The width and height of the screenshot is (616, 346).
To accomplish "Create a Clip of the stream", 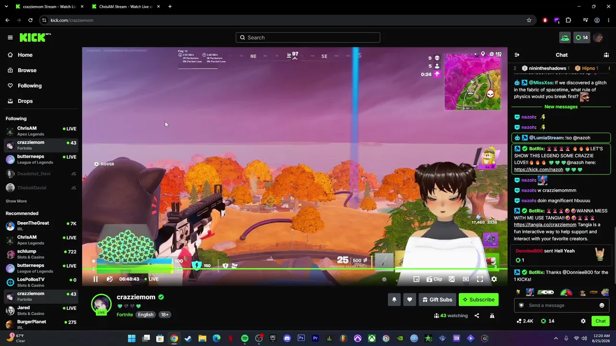I will click(434, 279).
